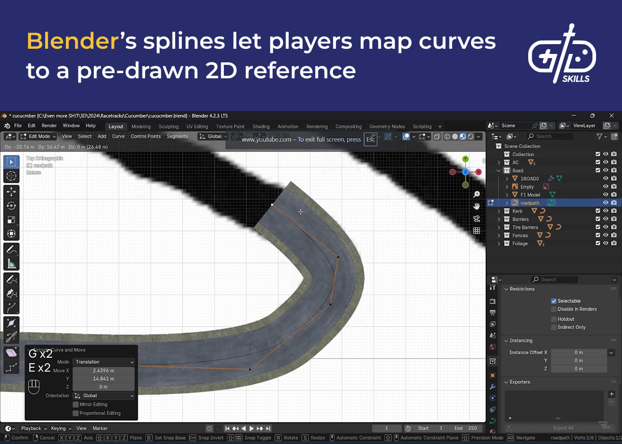Click new collection icon in outliner
The width and height of the screenshot is (622, 444).
click(x=615, y=136)
